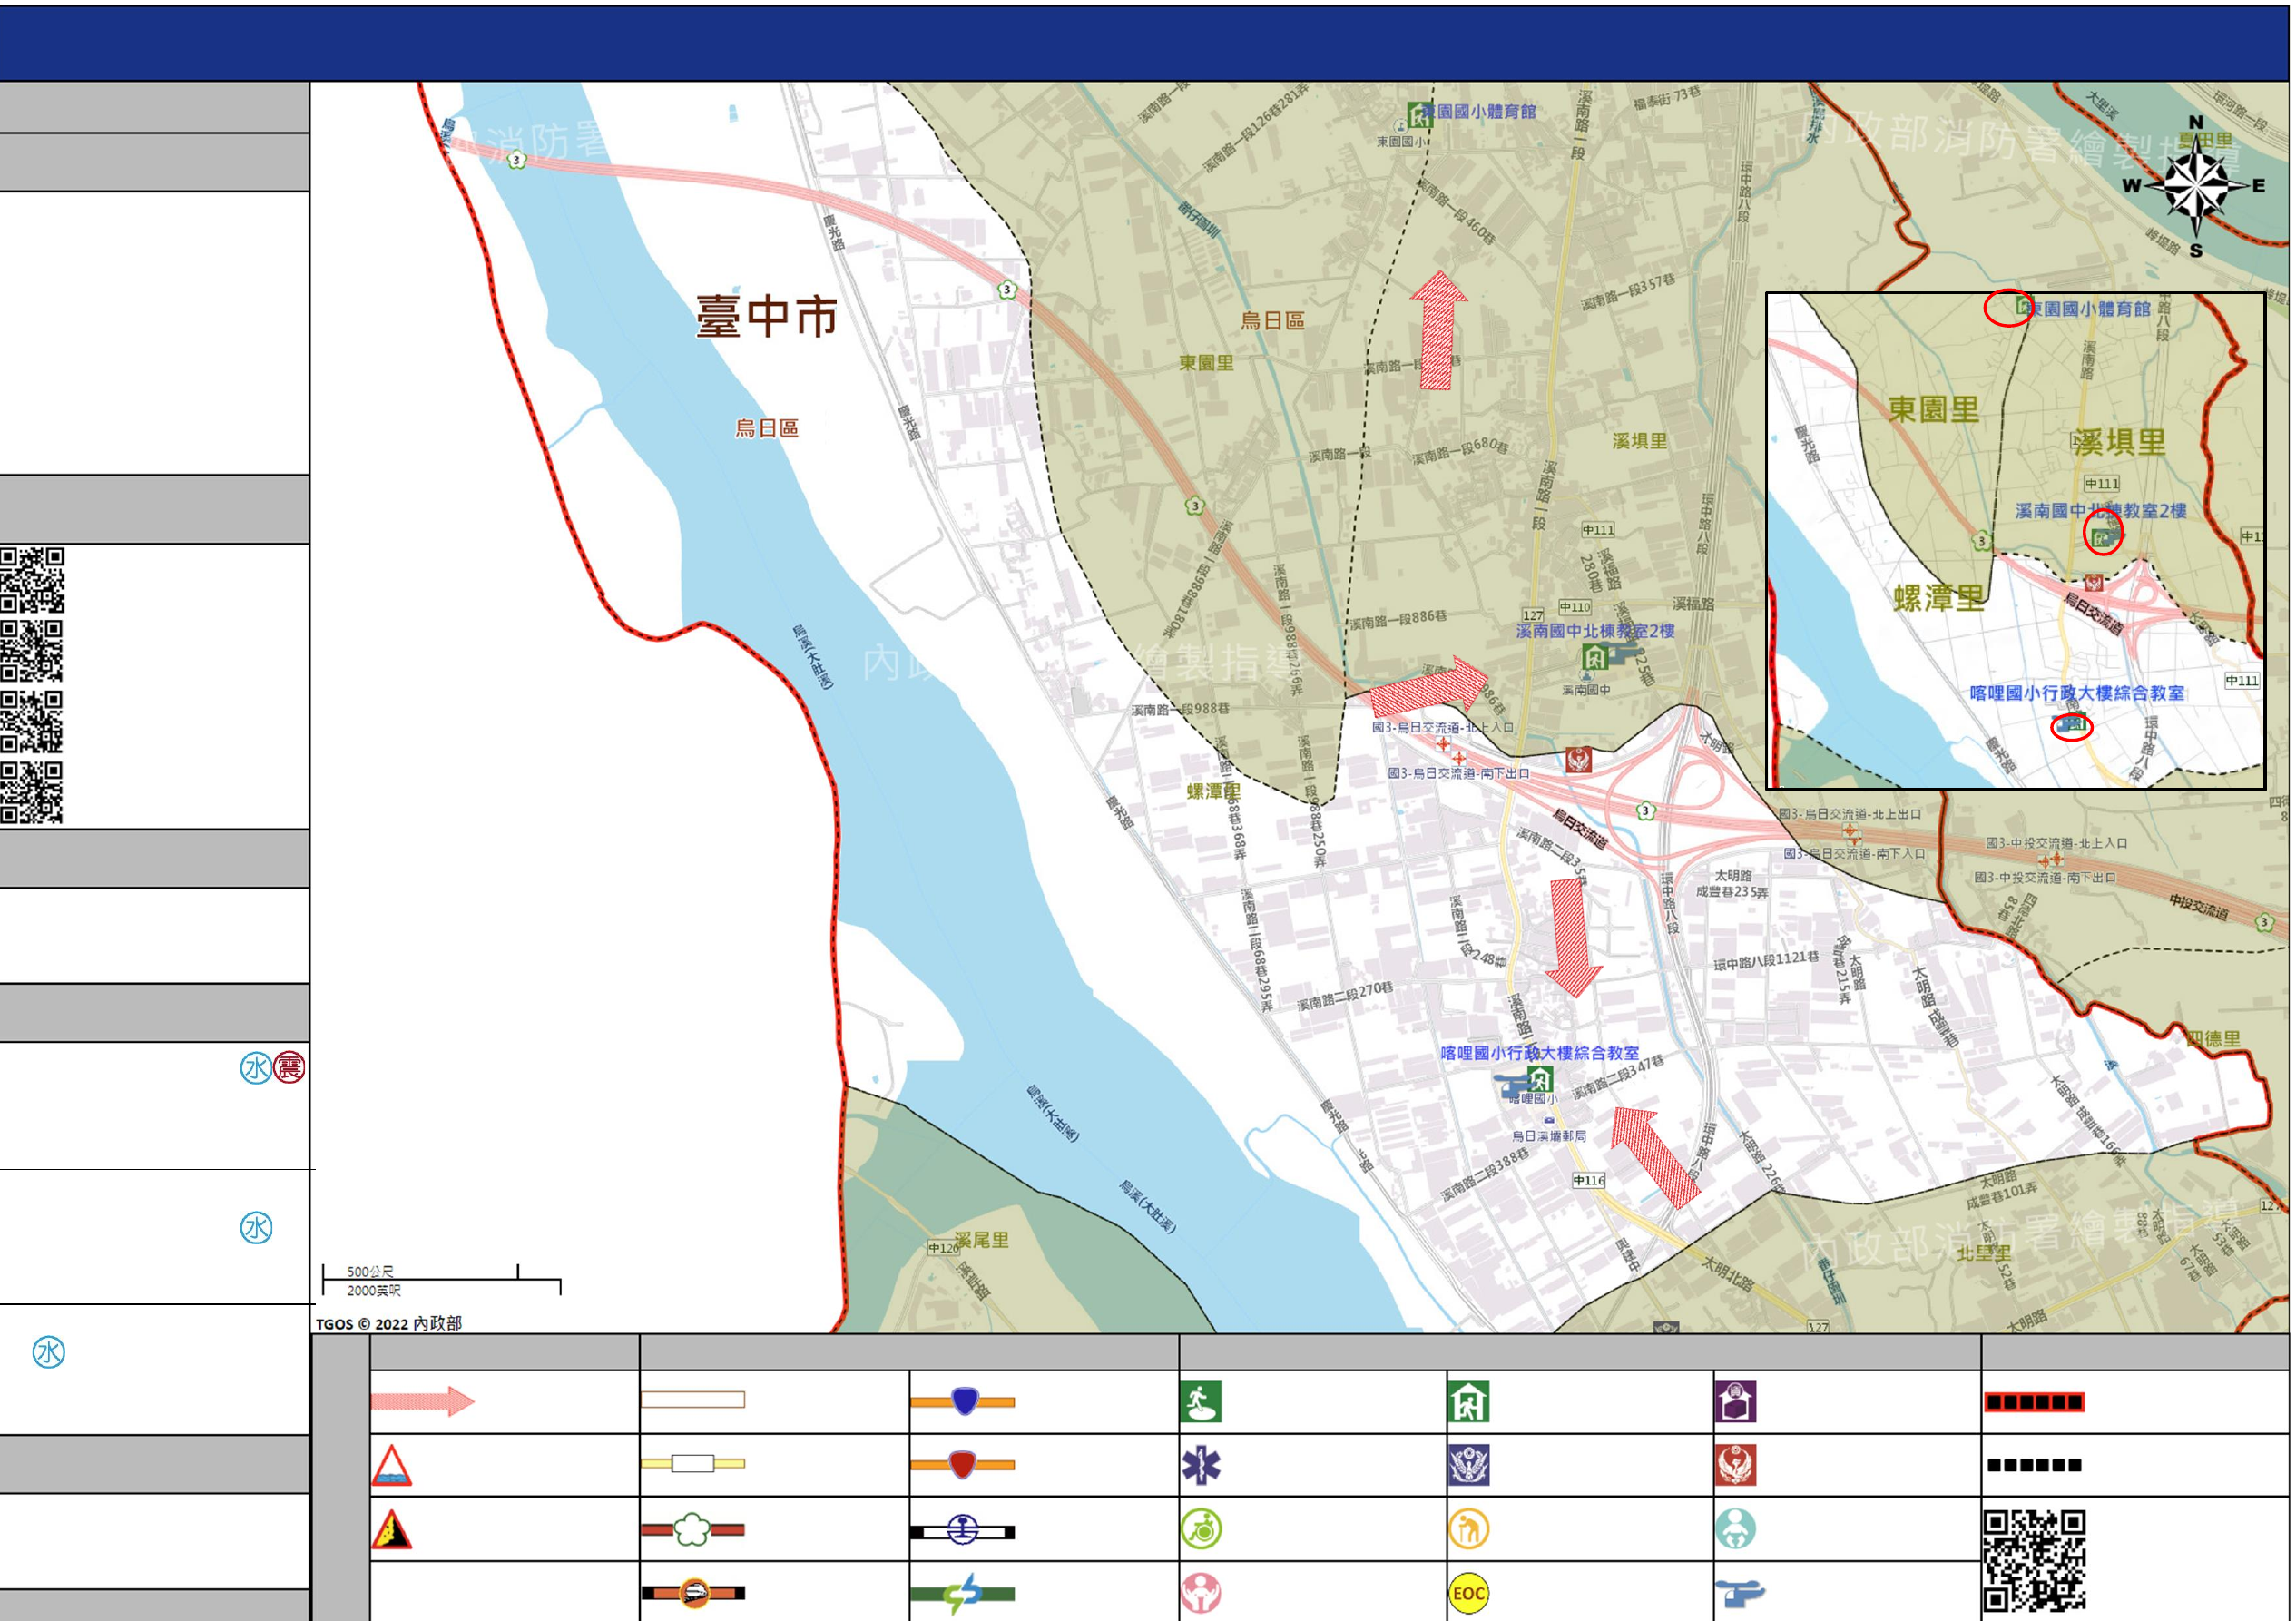
Task: Click the 溪填里 label in the inset map
Action: click(2120, 442)
